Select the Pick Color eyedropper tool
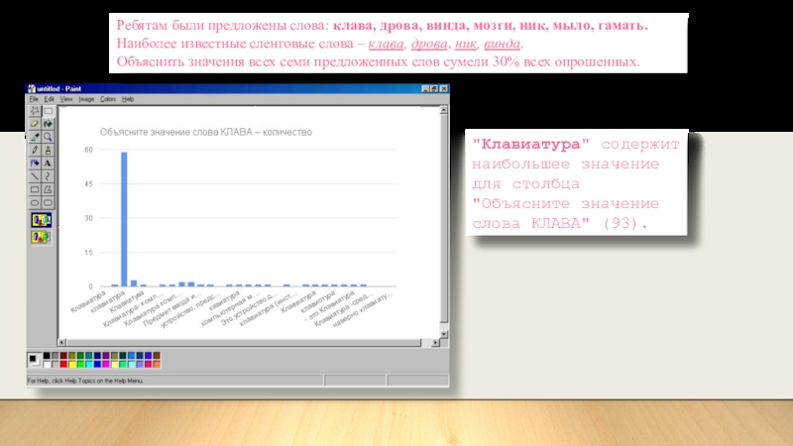The image size is (793, 446). click(35, 137)
